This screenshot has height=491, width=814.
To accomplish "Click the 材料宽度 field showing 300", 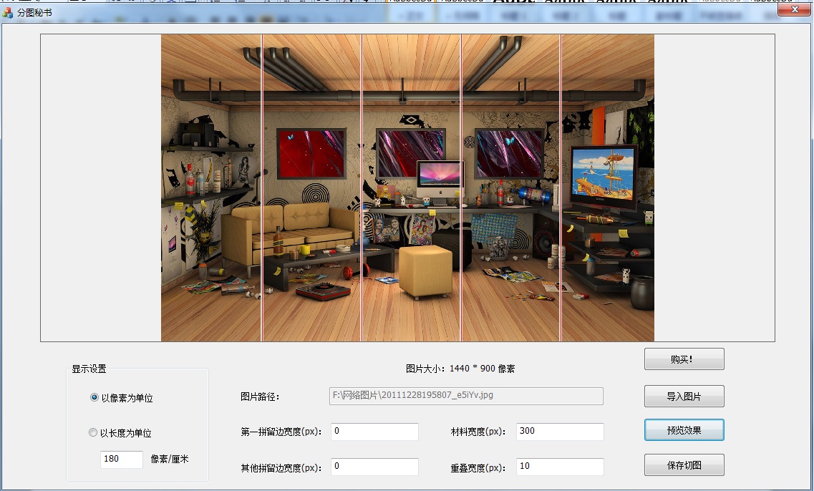I will 560,432.
